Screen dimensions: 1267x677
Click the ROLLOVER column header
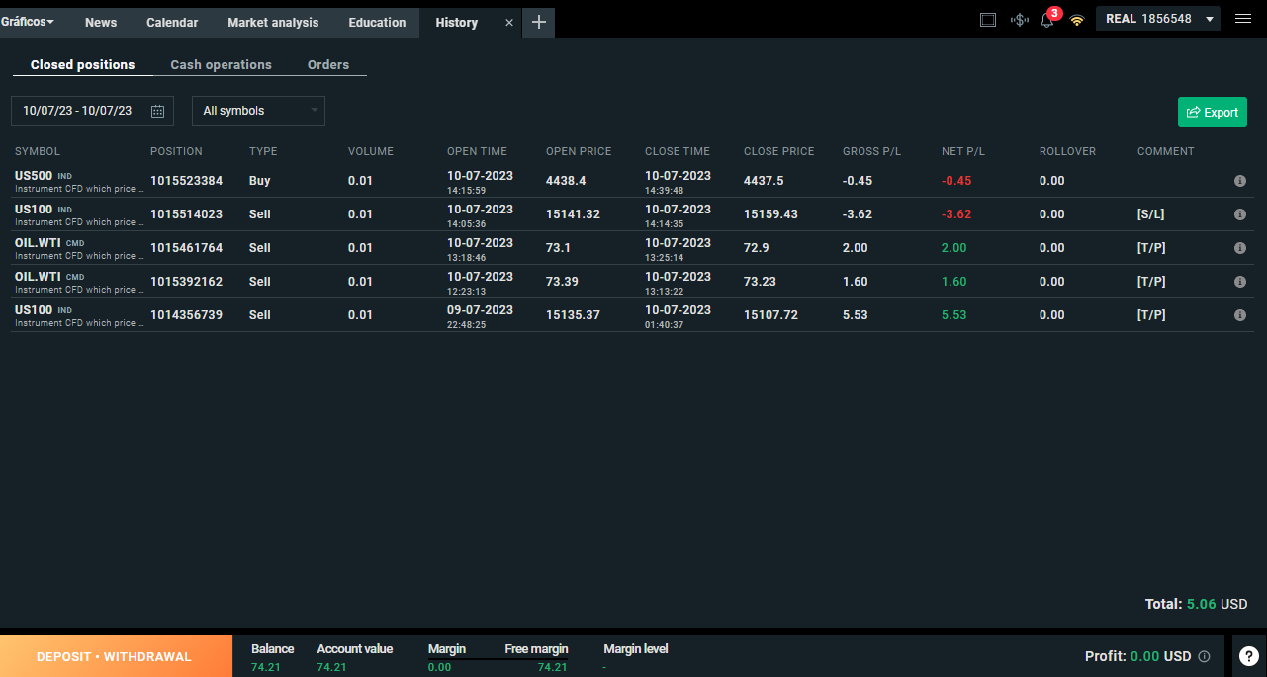point(1067,151)
